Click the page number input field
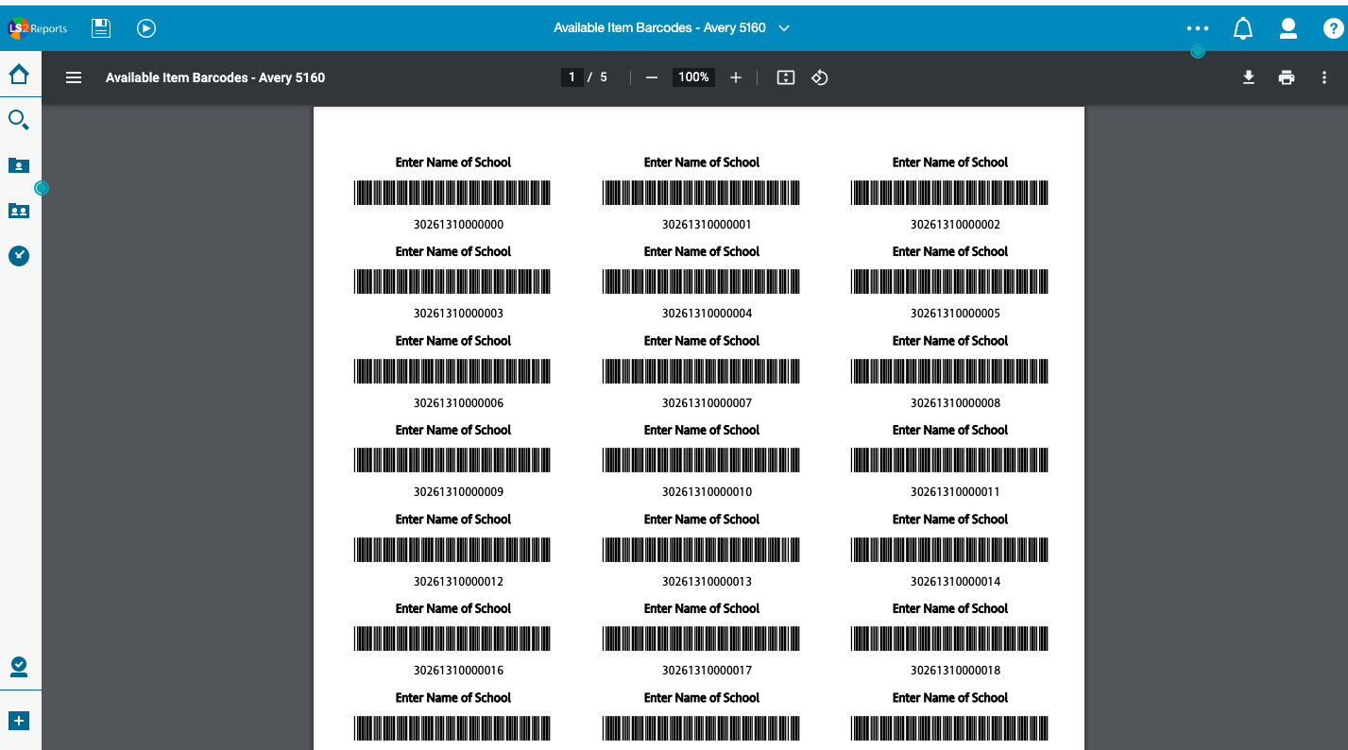This screenshot has height=750, width=1348. point(572,77)
